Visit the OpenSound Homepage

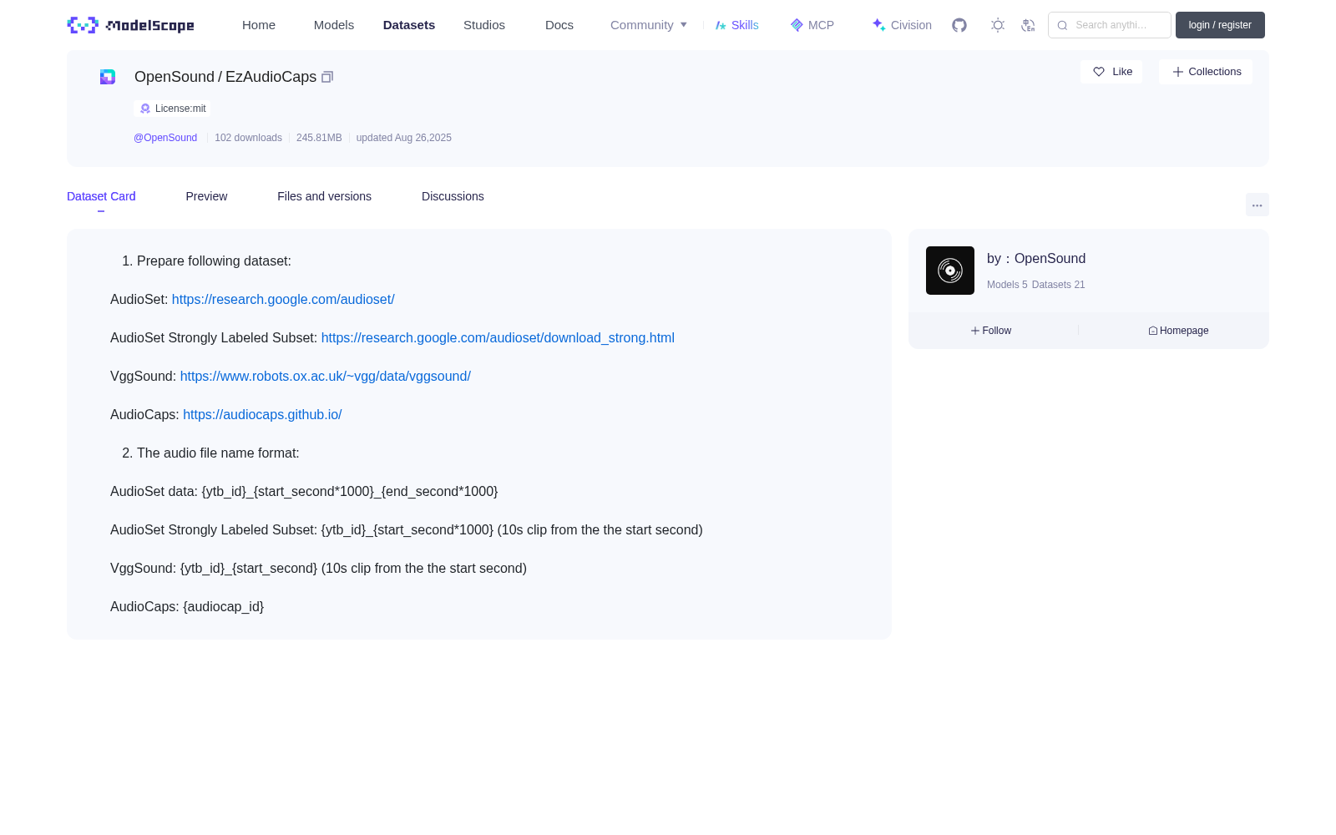click(x=1178, y=331)
